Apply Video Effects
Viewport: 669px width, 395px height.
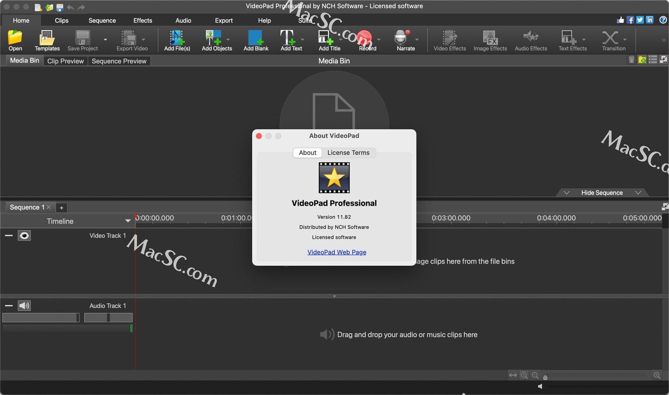click(450, 40)
